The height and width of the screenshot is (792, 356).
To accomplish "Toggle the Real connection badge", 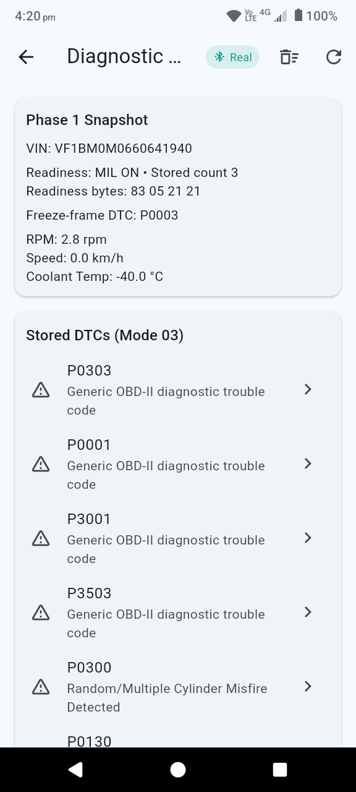I will pos(232,56).
